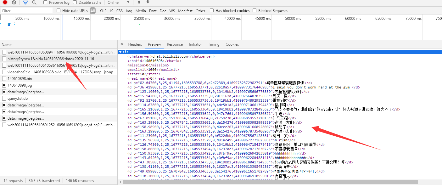442x187 pixels.
Task: Filter requests by Manifest
Action: 185,11
